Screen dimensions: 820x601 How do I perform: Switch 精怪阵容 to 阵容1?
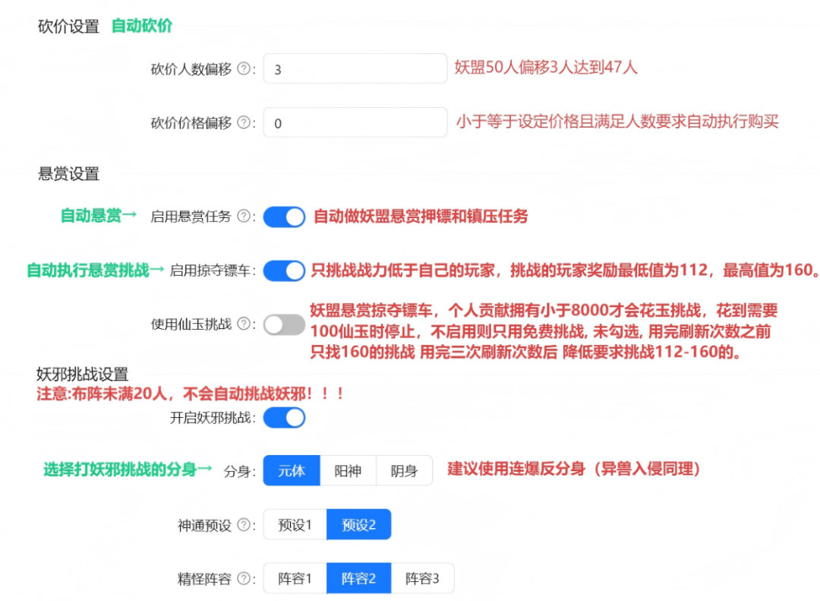295,579
